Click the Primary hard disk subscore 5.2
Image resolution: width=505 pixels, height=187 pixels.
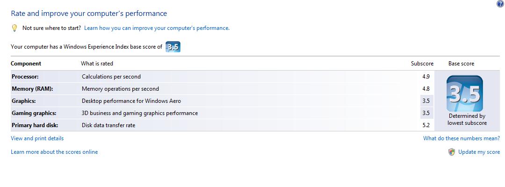426,125
